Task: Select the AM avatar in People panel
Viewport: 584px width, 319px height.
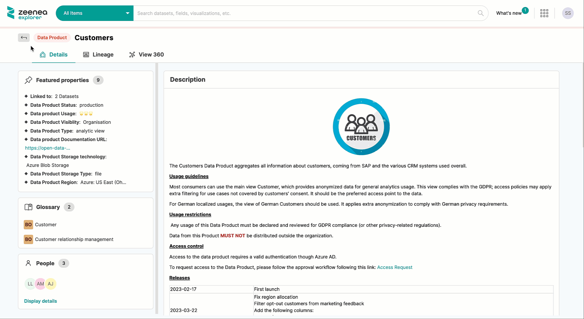Action: click(x=40, y=284)
